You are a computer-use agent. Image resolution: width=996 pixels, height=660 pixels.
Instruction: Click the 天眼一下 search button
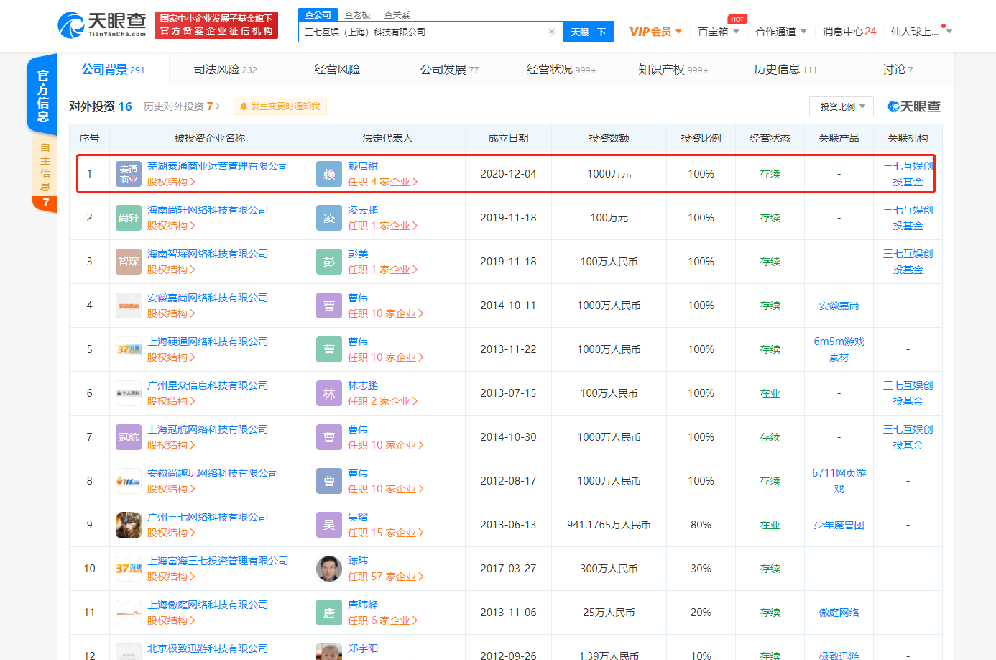point(588,32)
